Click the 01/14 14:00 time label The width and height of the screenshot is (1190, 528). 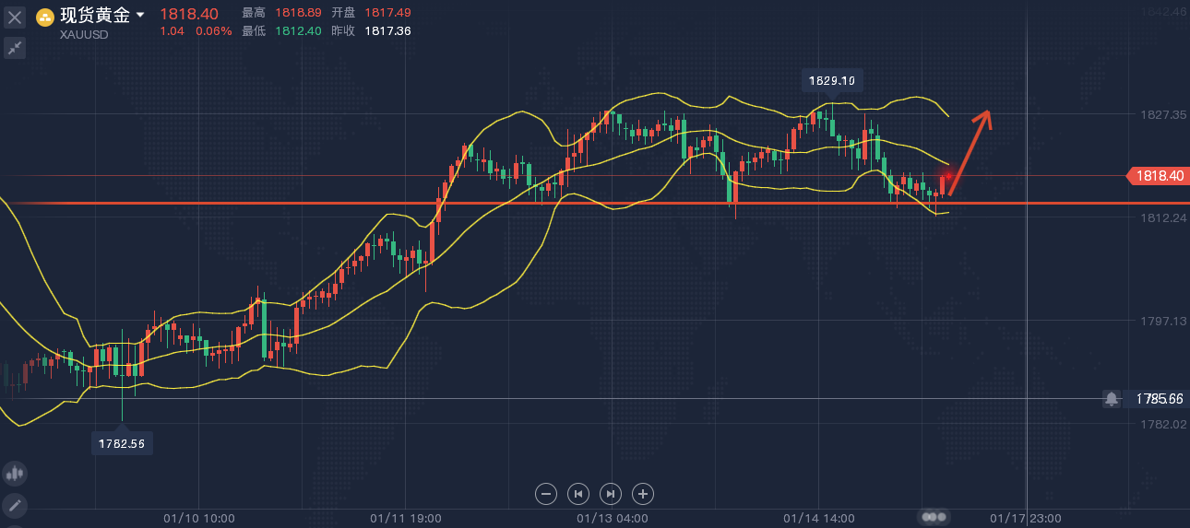tap(818, 518)
